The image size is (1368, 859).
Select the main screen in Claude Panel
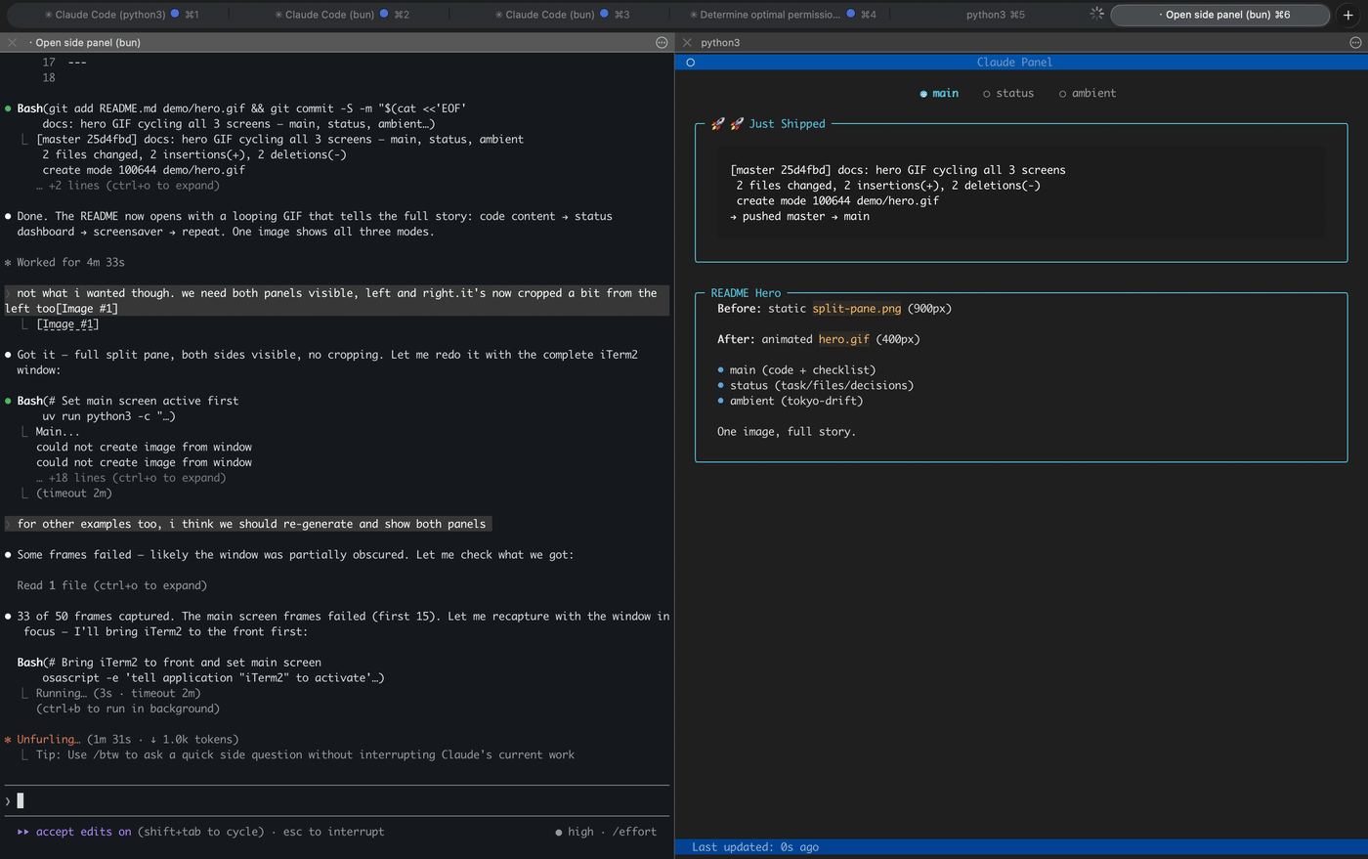(x=939, y=94)
